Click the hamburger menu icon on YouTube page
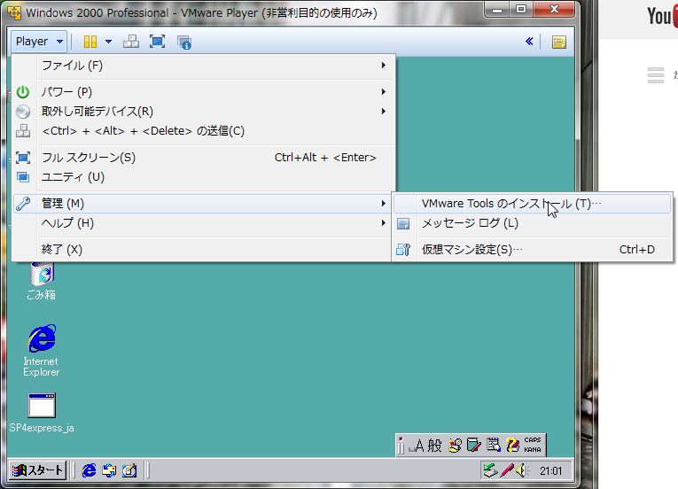The height and width of the screenshot is (489, 678). 656,75
